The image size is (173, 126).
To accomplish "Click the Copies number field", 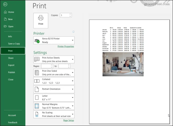I will click(x=65, y=15).
